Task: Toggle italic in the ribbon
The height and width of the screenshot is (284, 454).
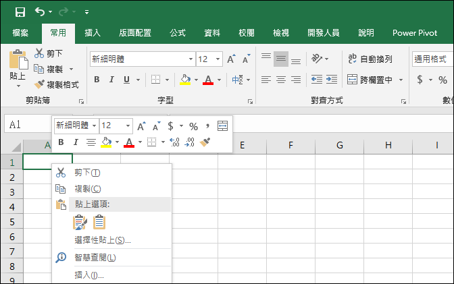Action: 111,79
